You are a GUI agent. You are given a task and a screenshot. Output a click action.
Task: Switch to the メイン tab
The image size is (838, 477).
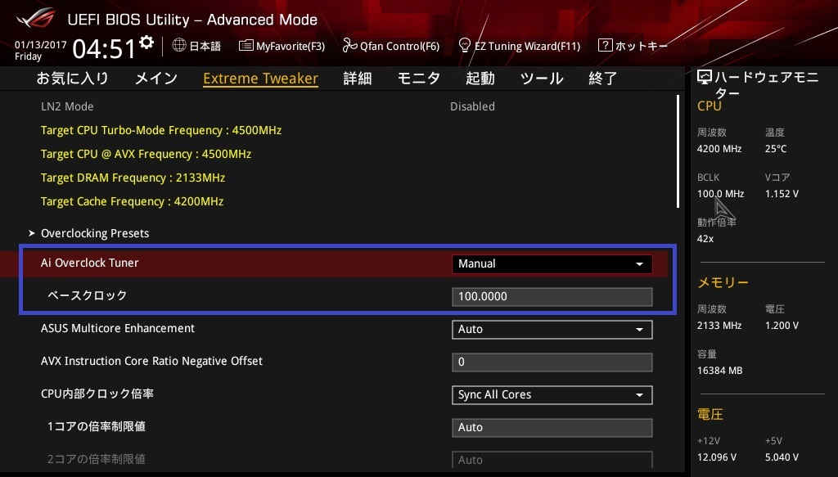(x=156, y=79)
